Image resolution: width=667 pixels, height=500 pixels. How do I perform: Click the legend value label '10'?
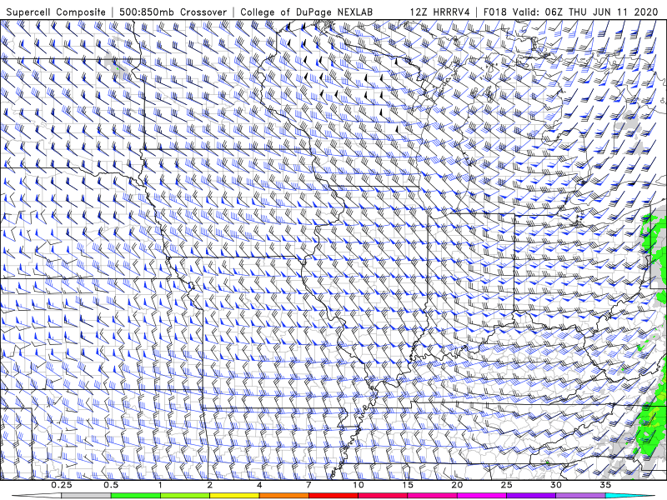359,485
